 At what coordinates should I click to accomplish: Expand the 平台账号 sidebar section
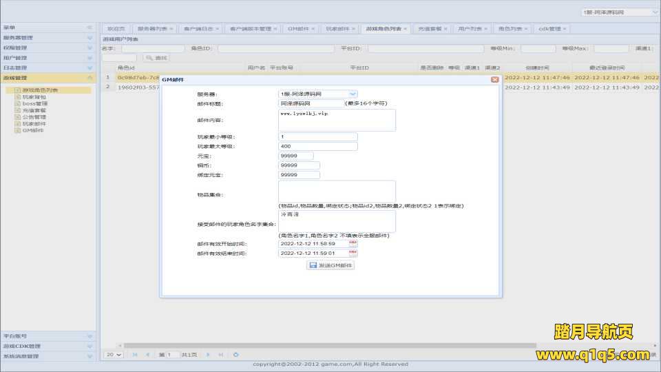click(x=90, y=336)
